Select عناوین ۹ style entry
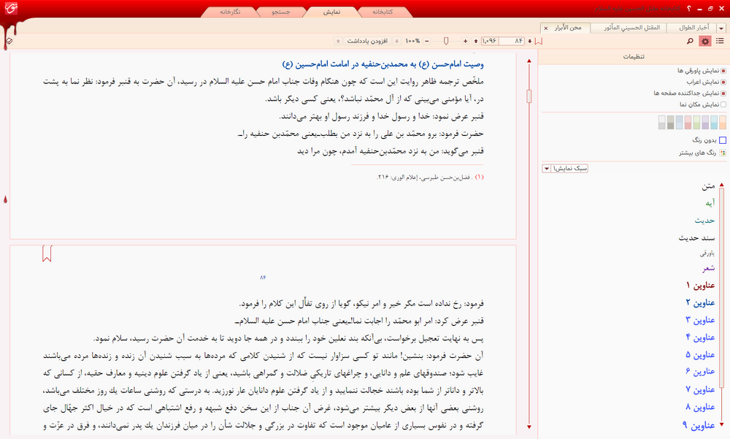 [699, 425]
